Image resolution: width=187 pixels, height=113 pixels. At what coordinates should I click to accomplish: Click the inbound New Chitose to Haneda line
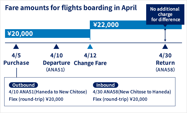pyautogui.click(x=132, y=92)
